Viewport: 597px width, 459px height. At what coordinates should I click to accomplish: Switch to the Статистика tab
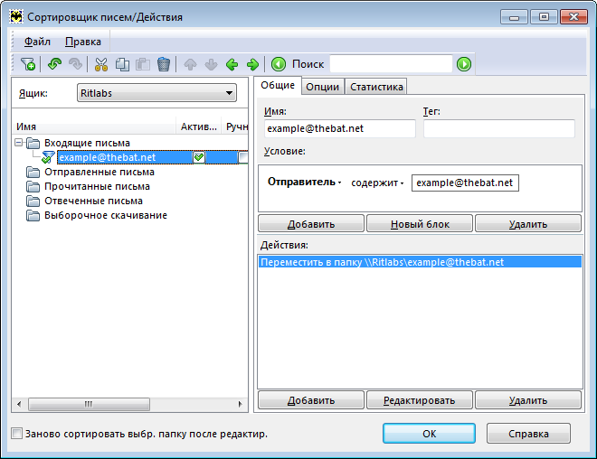[376, 87]
